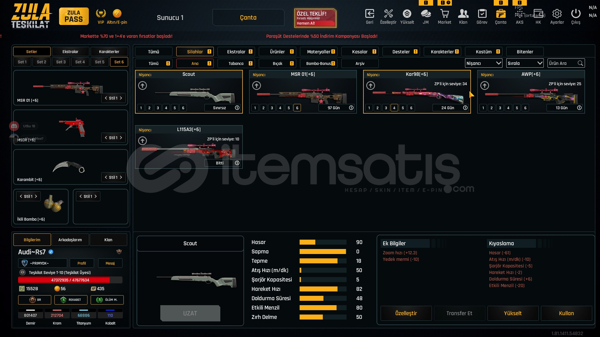Click the Özelleştir button in details panel
600x337 pixels.
(x=406, y=313)
